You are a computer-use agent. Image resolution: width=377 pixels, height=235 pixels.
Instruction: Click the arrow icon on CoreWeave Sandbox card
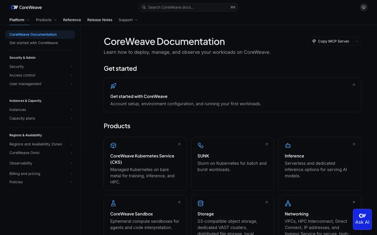pyautogui.click(x=179, y=202)
